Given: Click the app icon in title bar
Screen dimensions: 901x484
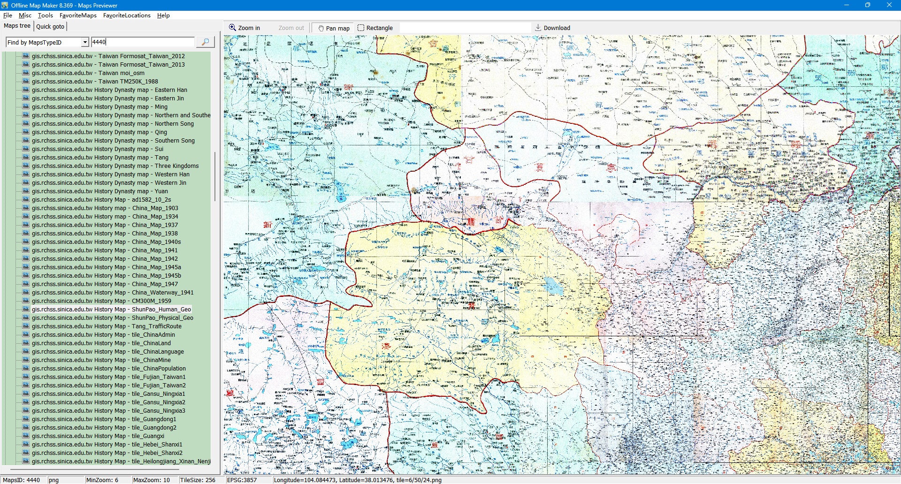Looking at the screenshot, I should 5,5.
